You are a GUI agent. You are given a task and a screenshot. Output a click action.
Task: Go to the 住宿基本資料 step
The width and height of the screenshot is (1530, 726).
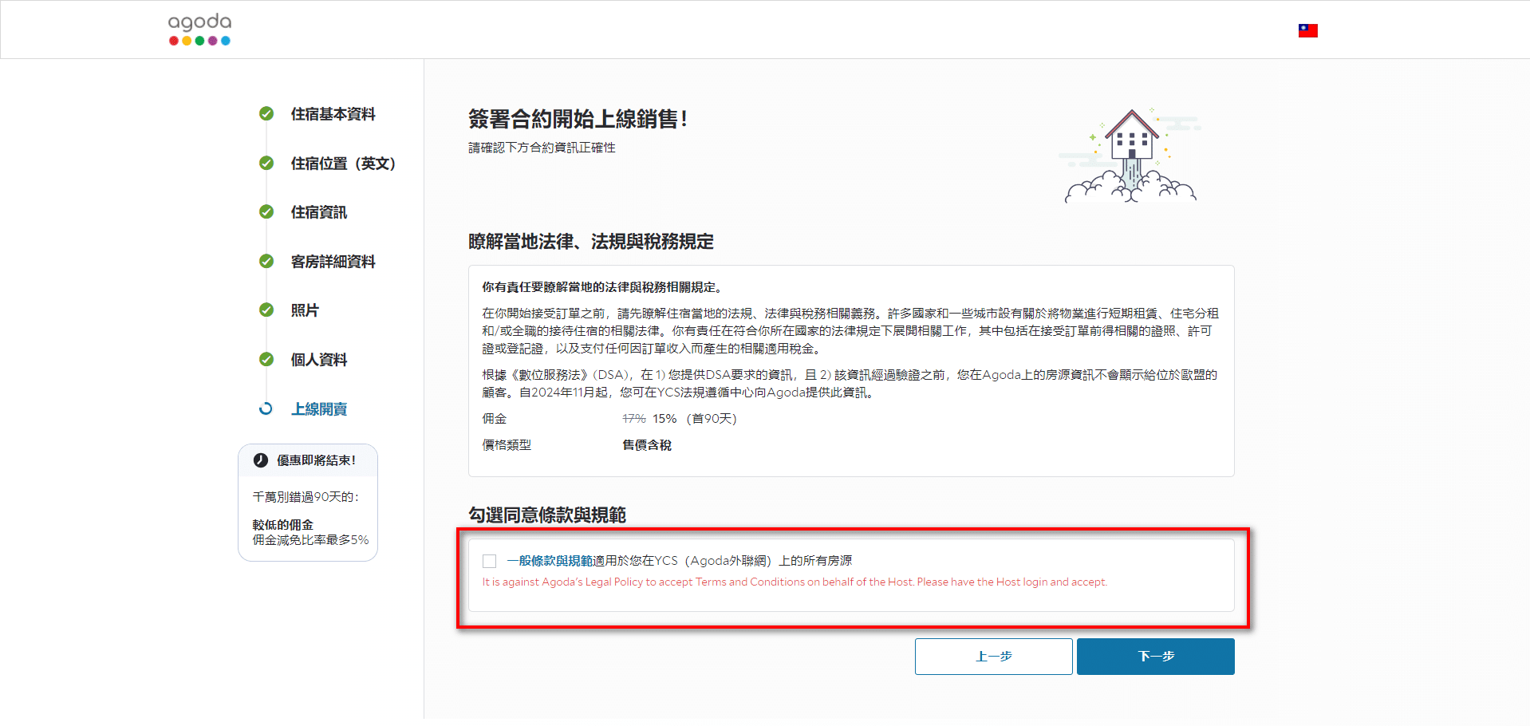333,114
